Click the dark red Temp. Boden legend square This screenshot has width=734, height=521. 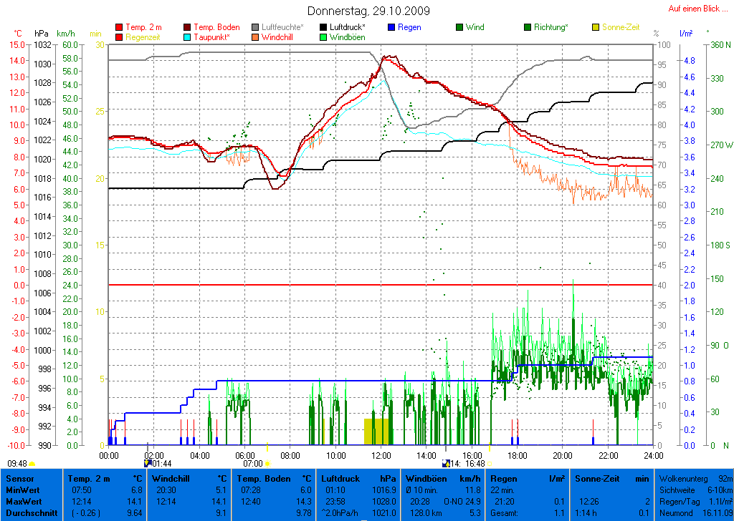188,27
